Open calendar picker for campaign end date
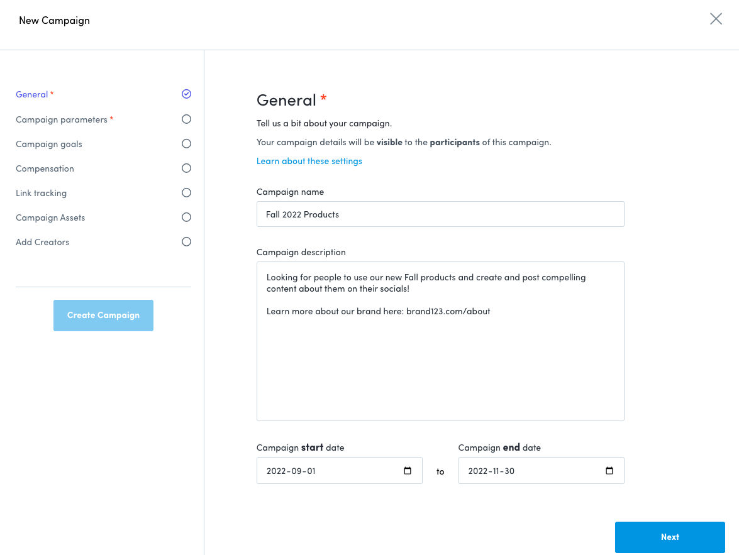Viewport: 739px width, 555px height. click(x=609, y=471)
